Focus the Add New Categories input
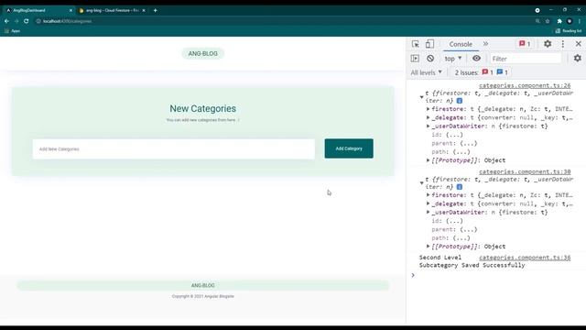This screenshot has height=330, width=586. click(173, 148)
